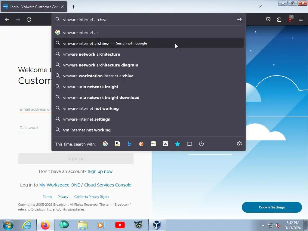Open the Sign up now link

tap(100, 171)
